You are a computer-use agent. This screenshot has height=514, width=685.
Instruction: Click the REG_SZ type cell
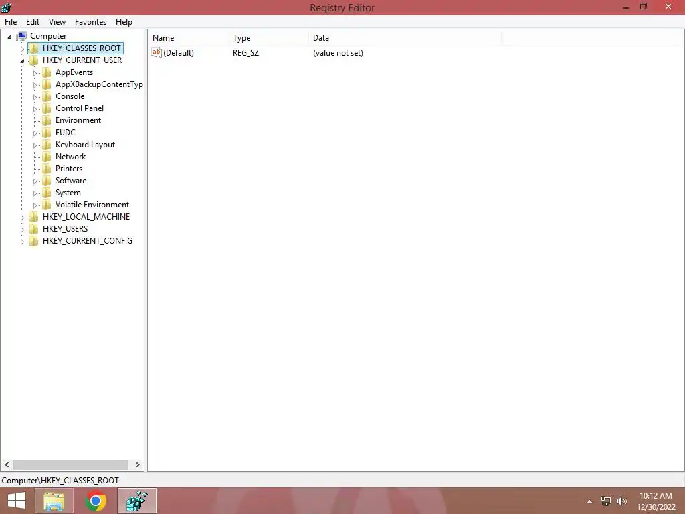246,53
